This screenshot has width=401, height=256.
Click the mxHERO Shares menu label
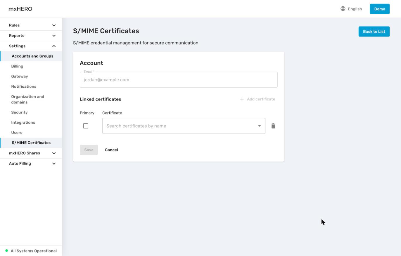tap(25, 153)
